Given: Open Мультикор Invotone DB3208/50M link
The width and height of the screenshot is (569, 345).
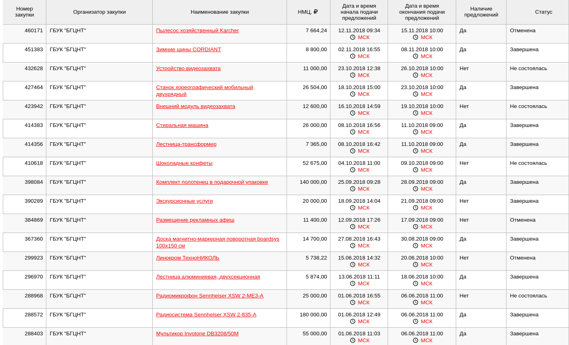Looking at the screenshot, I should (x=197, y=334).
